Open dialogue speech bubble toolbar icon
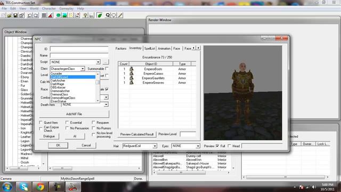The image size is (341, 192). 113,15
